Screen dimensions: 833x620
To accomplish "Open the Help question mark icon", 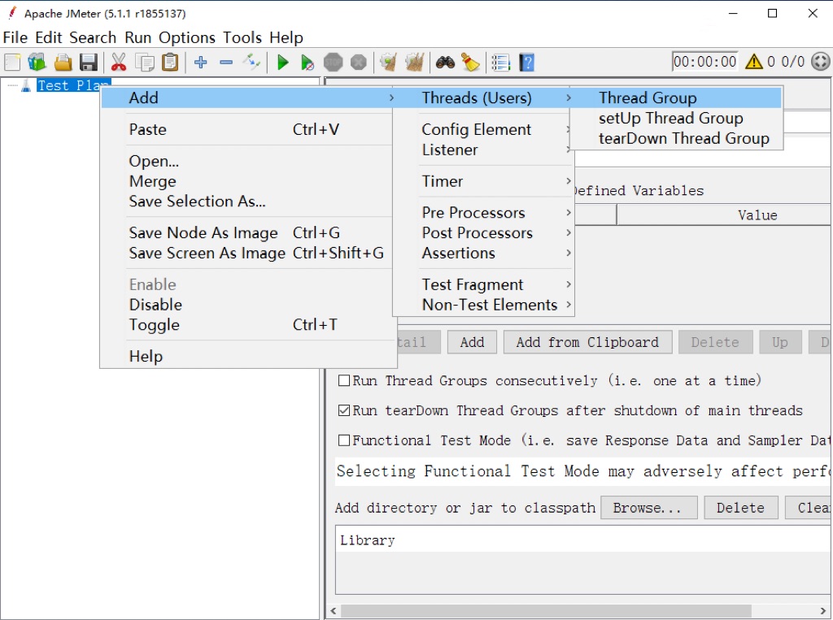I will pyautogui.click(x=526, y=62).
